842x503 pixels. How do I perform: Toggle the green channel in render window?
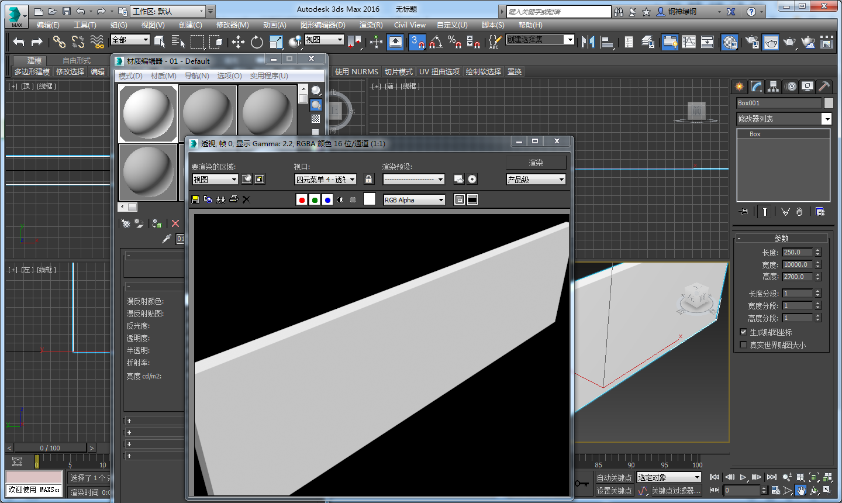(315, 199)
